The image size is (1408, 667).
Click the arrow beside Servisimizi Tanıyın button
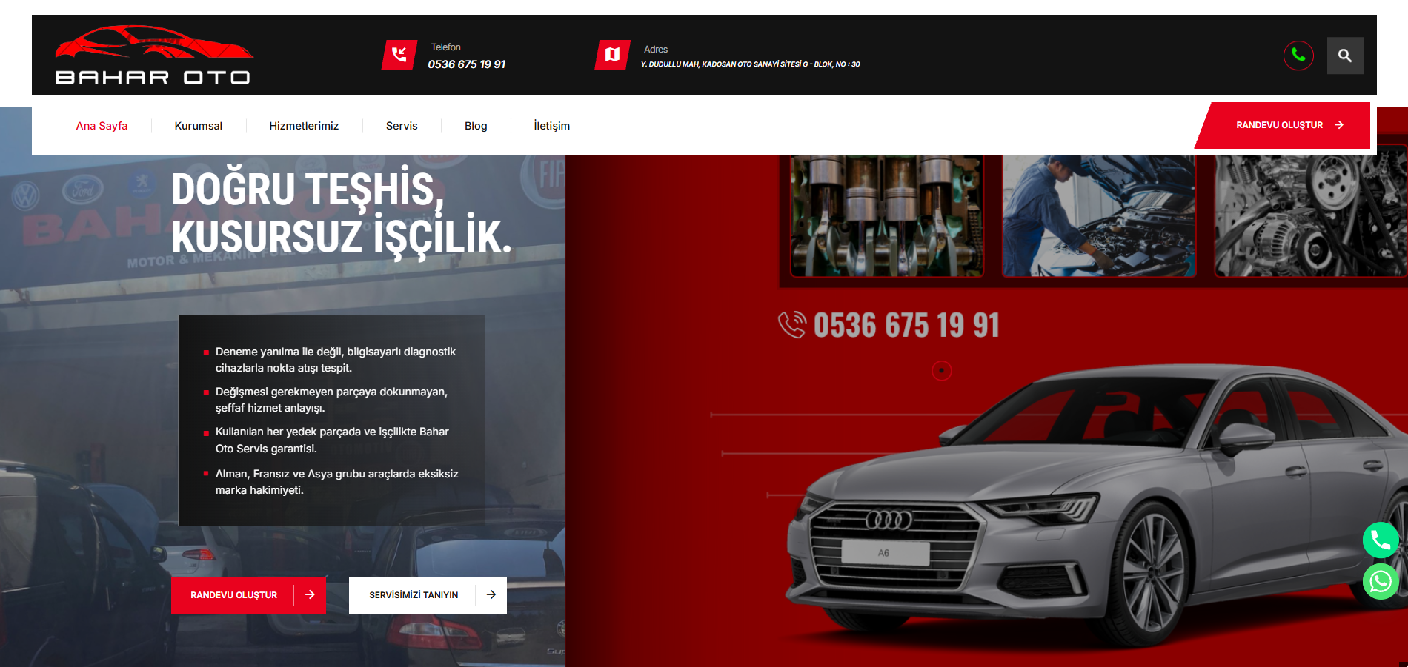491,595
